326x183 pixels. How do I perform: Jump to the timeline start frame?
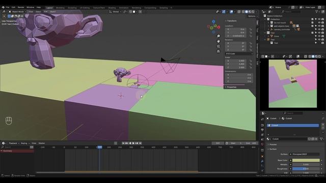point(123,143)
